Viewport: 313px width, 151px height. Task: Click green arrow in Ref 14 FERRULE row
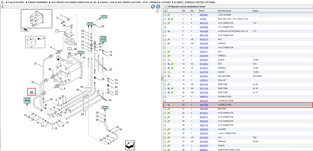(172, 68)
